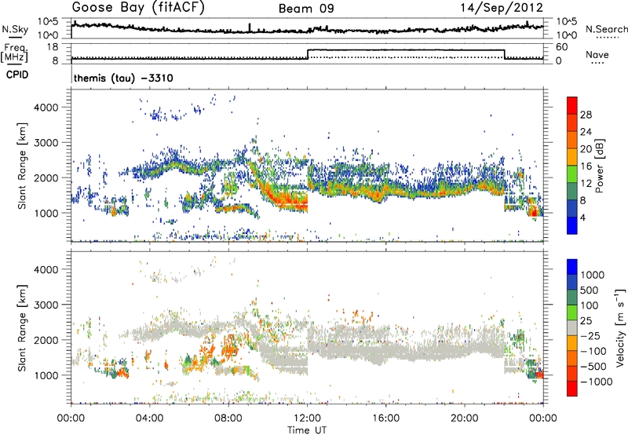Image resolution: width=628 pixels, height=435 pixels.
Task: Click the "16:00" time tick label
Action: coord(385,419)
